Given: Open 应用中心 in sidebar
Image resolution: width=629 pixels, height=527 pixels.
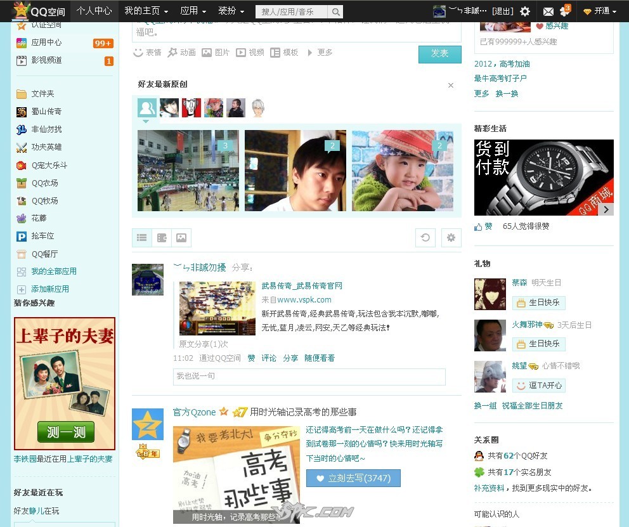Looking at the screenshot, I should (x=39, y=42).
